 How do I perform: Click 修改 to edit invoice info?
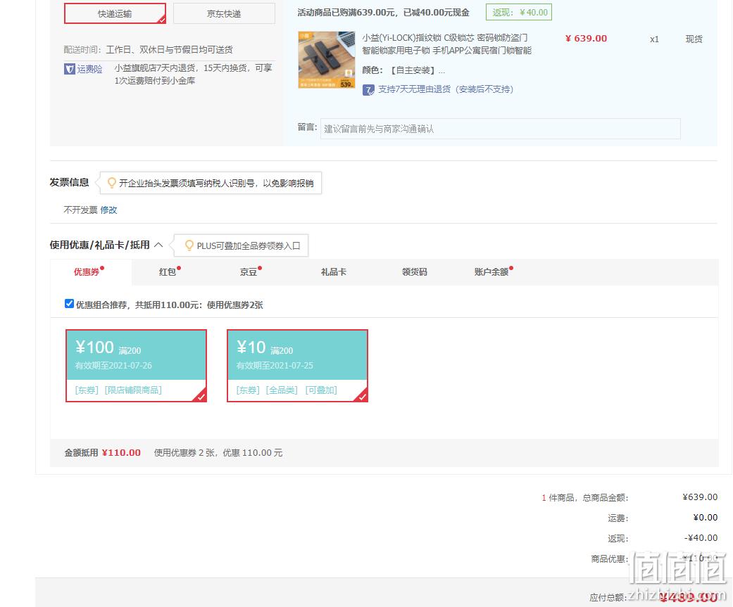coord(109,210)
